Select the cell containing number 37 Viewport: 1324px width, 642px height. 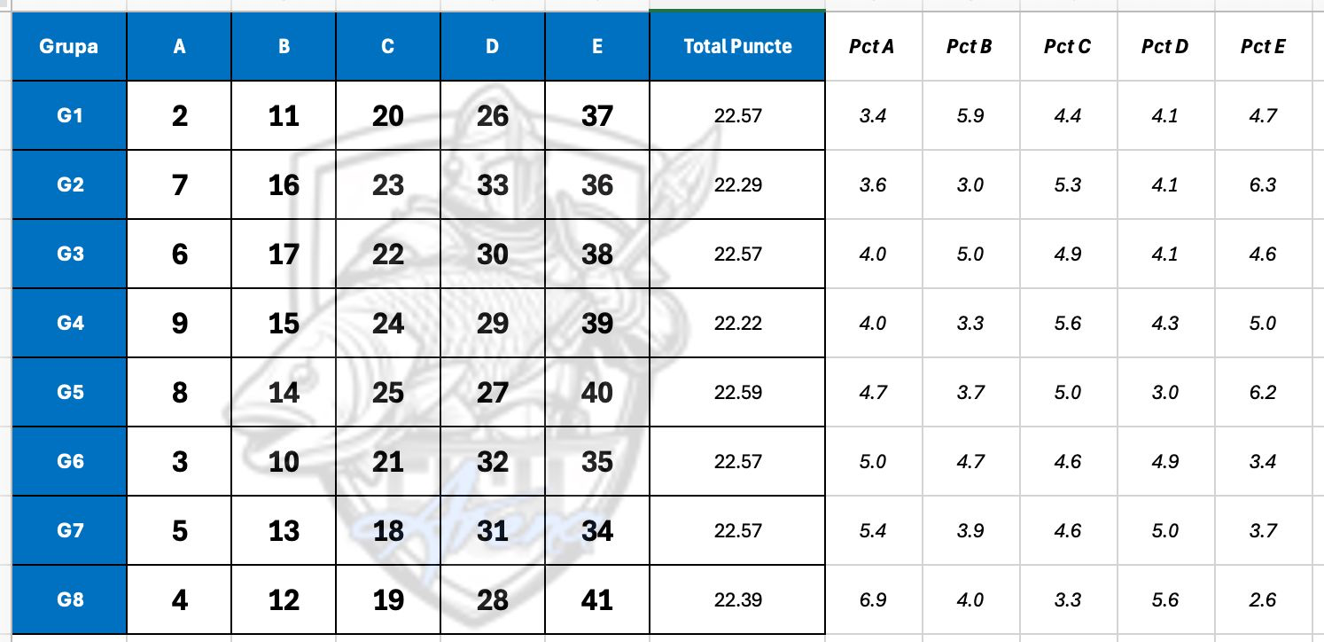(597, 115)
